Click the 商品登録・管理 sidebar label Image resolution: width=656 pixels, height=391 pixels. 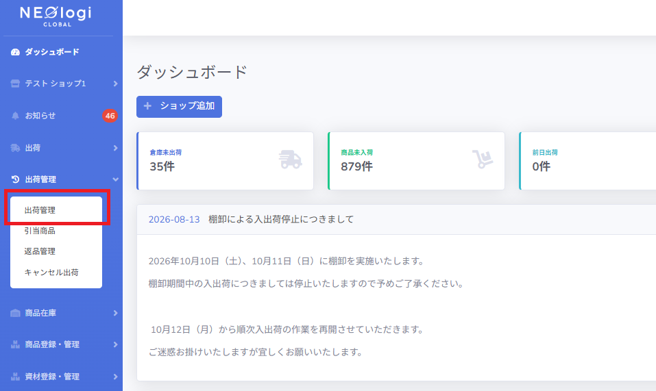click(52, 344)
